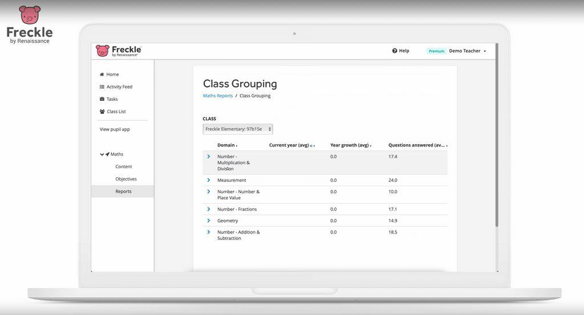Sort by the Questions answered column arrow
Screen dimensions: 584x315
pos(447,146)
